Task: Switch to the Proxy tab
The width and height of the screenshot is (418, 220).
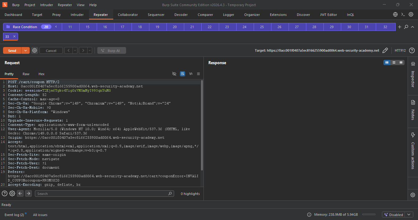Action: tap(56, 15)
